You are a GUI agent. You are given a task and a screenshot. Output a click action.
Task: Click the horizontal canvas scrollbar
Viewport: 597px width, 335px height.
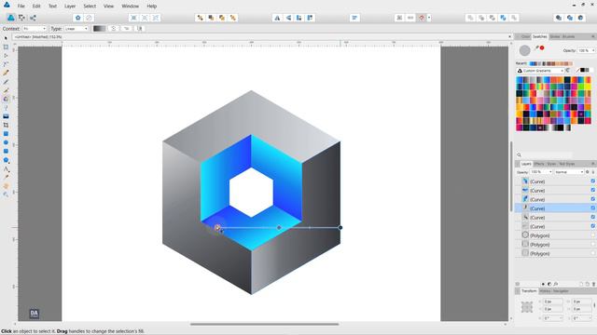(x=264, y=324)
